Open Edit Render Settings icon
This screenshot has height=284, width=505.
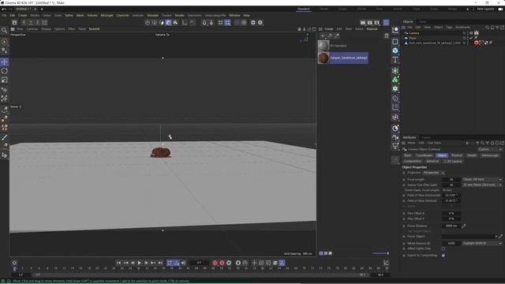377,23
